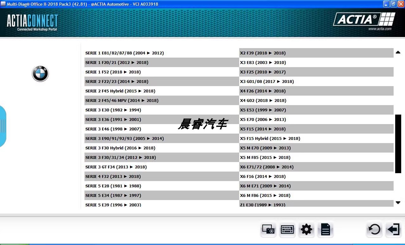Select X4 G02 (2018-2018)
Screen dimensions: 405x245
pos(316,100)
